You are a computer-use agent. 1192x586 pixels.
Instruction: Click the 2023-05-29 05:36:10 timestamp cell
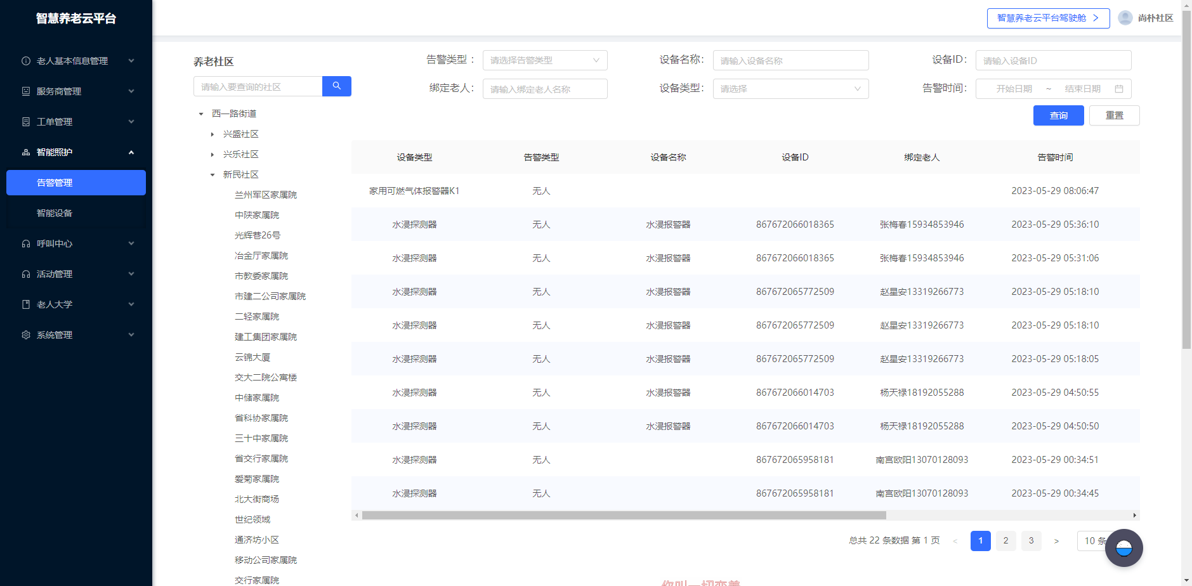1055,225
